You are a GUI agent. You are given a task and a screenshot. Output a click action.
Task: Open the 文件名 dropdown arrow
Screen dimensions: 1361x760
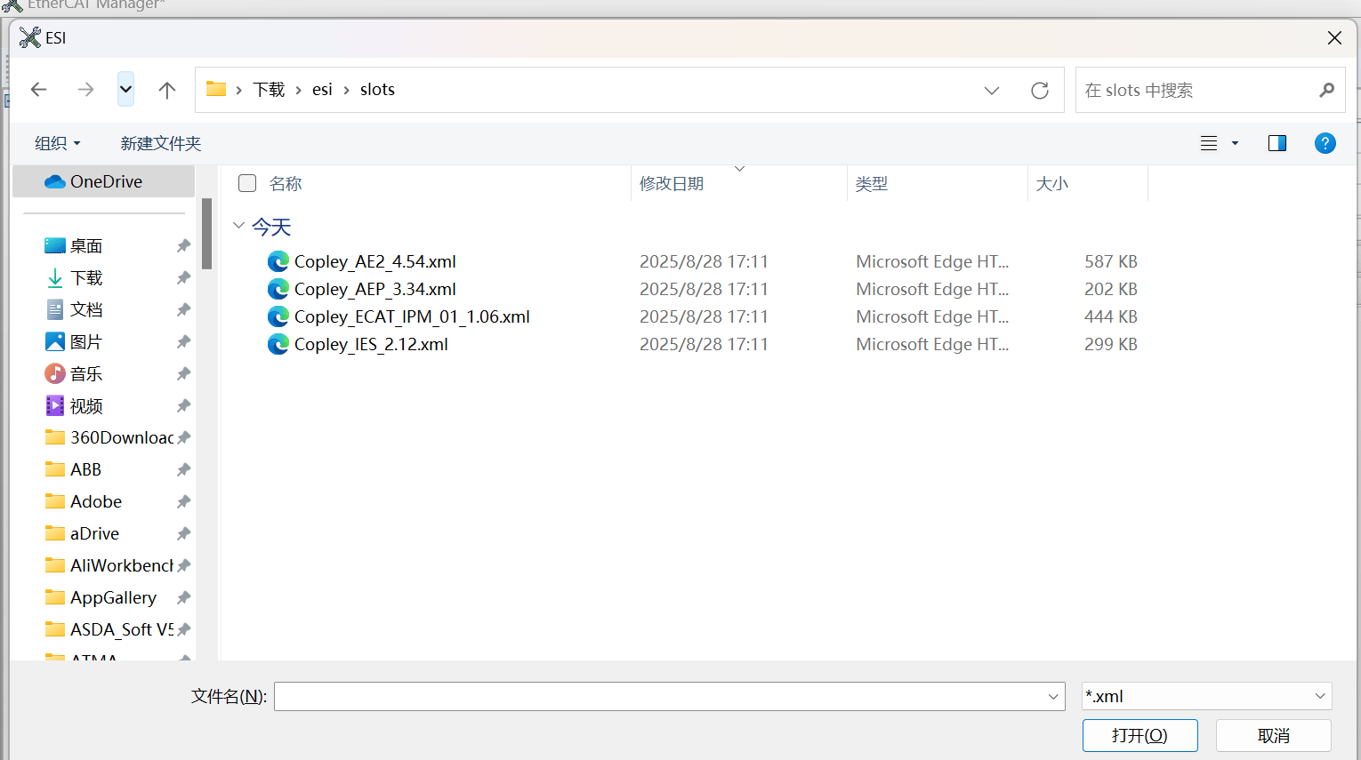click(x=1053, y=697)
